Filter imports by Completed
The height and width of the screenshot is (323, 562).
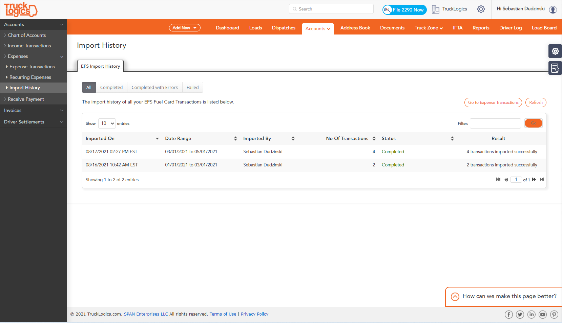tap(111, 87)
